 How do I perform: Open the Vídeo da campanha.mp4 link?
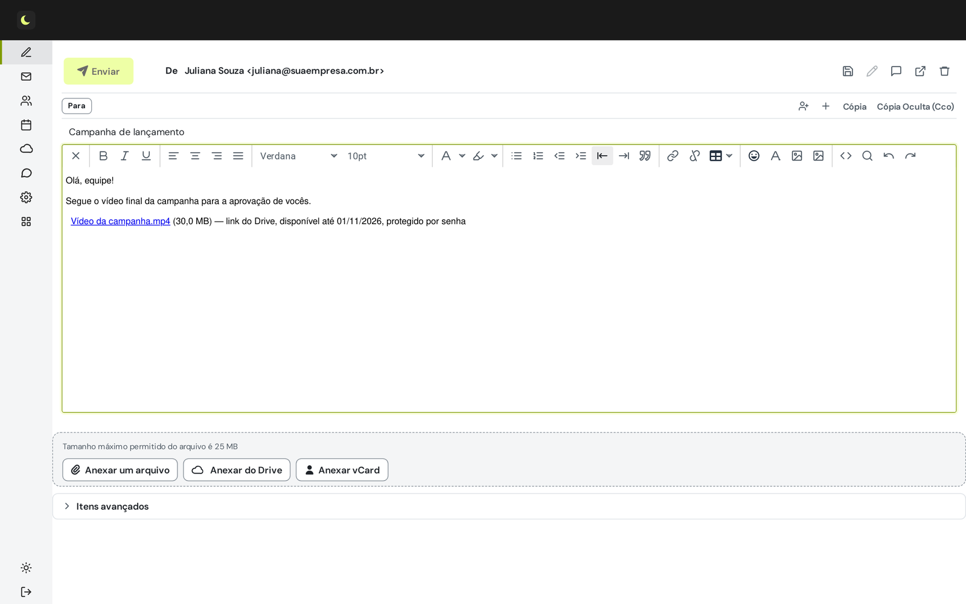coord(120,221)
